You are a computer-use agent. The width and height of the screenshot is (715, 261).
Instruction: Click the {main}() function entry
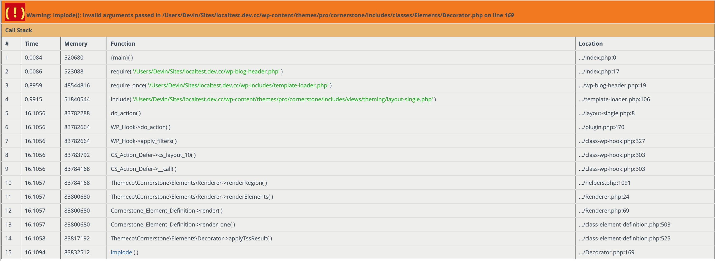click(x=122, y=58)
